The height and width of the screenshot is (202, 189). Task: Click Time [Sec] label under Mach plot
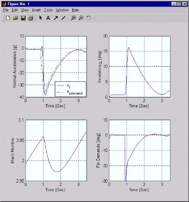[x=55, y=190]
